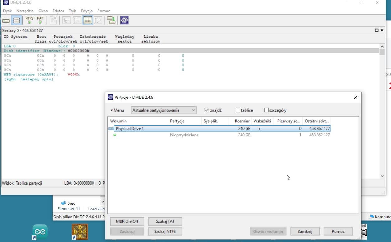The width and height of the screenshot is (391, 242).
Task: Enable the tablice checkbox
Action: (238, 110)
